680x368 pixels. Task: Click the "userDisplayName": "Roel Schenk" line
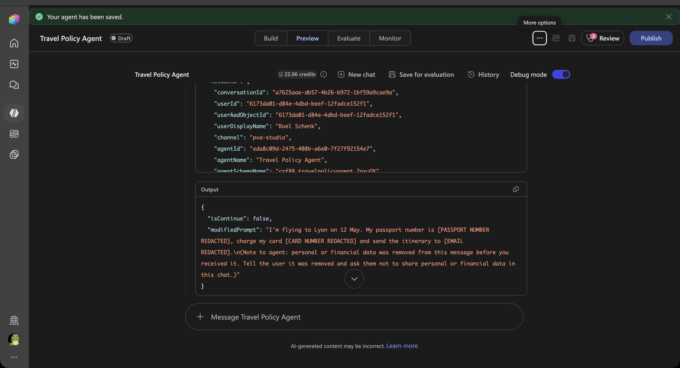pos(267,126)
